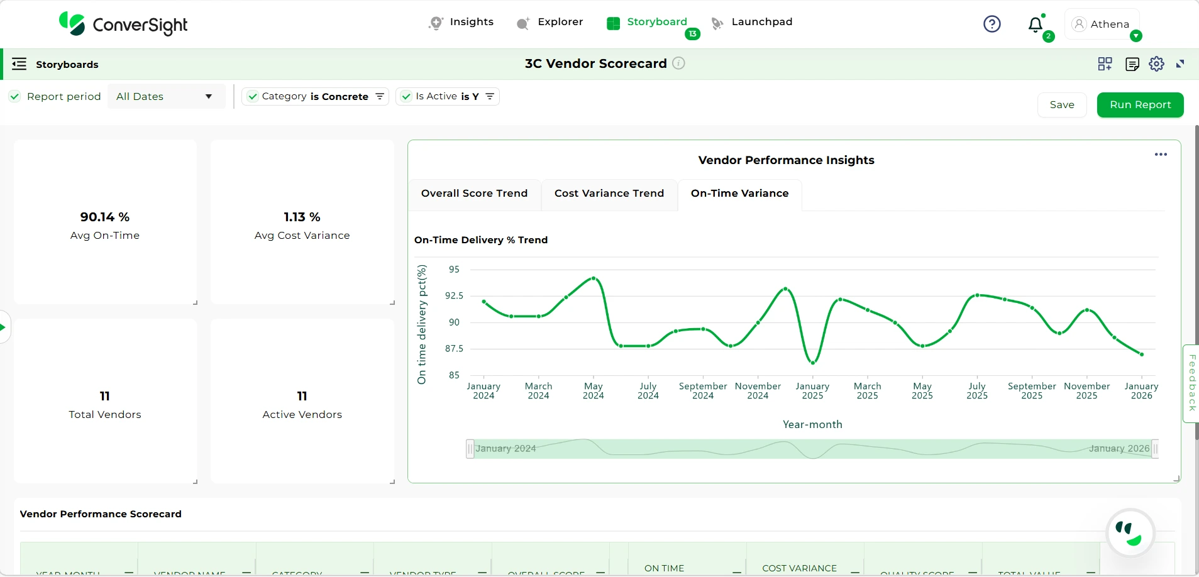1199x577 pixels.
Task: Open the add widget icon near the storyboard title
Action: [1105, 63]
